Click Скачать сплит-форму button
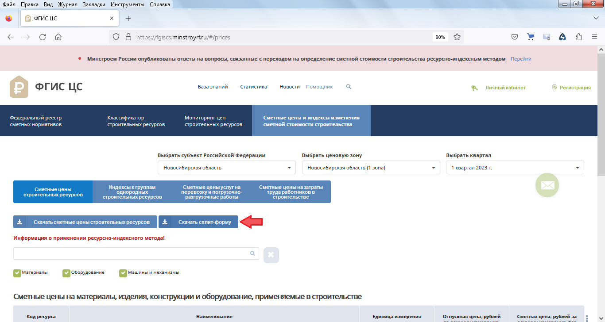This screenshot has height=322, width=605. click(x=198, y=222)
